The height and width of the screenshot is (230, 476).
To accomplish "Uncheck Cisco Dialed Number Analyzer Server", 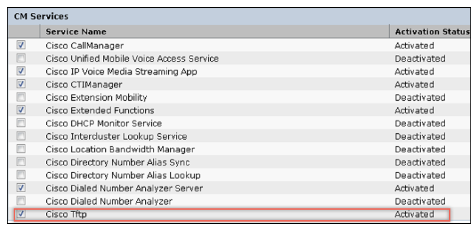I will pos(21,188).
